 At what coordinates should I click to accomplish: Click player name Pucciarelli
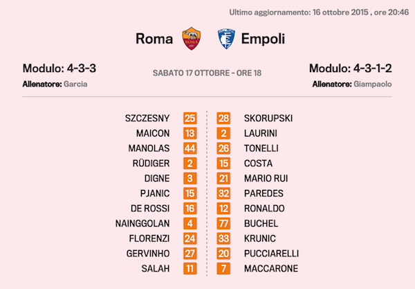click(271, 253)
